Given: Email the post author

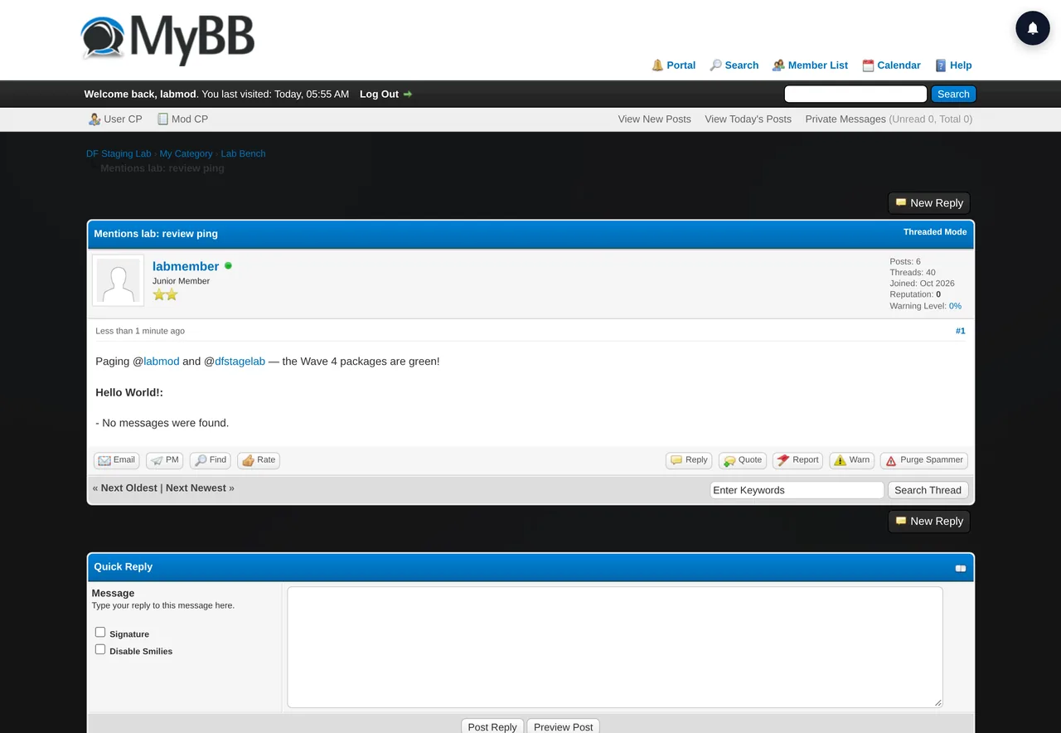Looking at the screenshot, I should pyautogui.click(x=116, y=460).
